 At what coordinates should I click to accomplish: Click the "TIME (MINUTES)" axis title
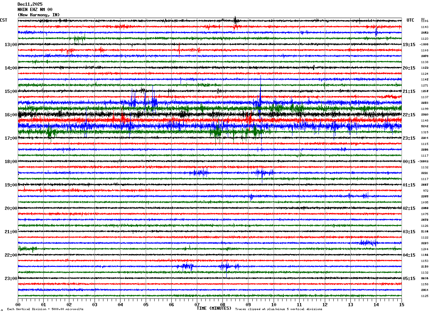point(214,308)
